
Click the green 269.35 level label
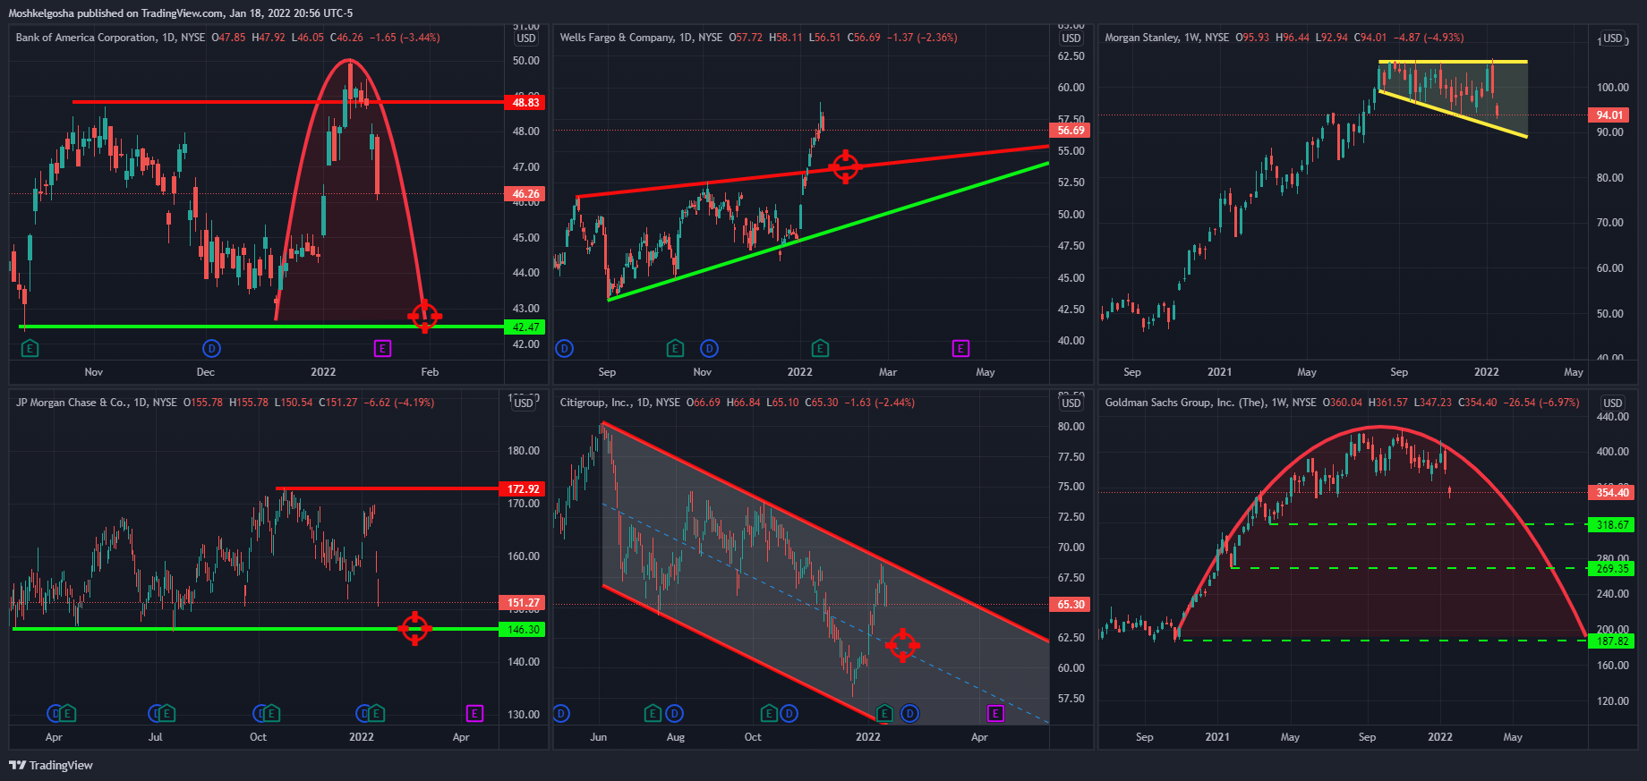point(1611,569)
